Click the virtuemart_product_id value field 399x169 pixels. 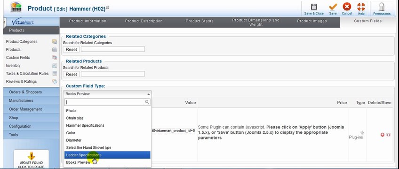coord(174,131)
